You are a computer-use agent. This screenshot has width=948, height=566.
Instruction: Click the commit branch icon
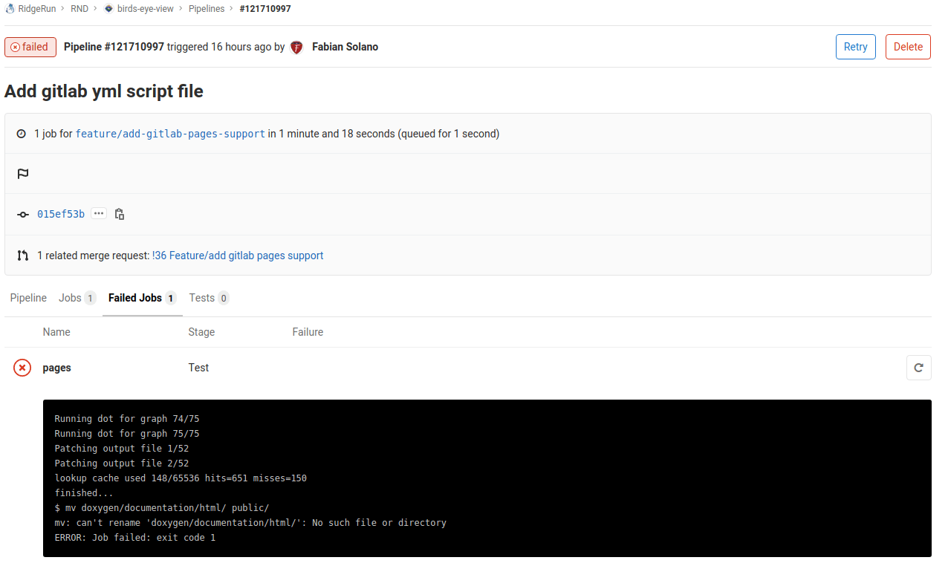(x=22, y=214)
